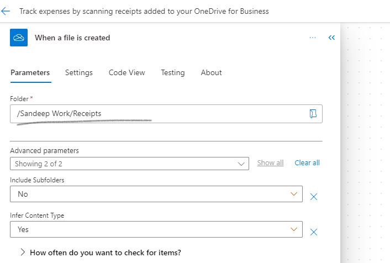Open Advanced parameters Showing 2 of 2 dropdown
Image resolution: width=390 pixels, height=263 pixels.
pos(129,164)
